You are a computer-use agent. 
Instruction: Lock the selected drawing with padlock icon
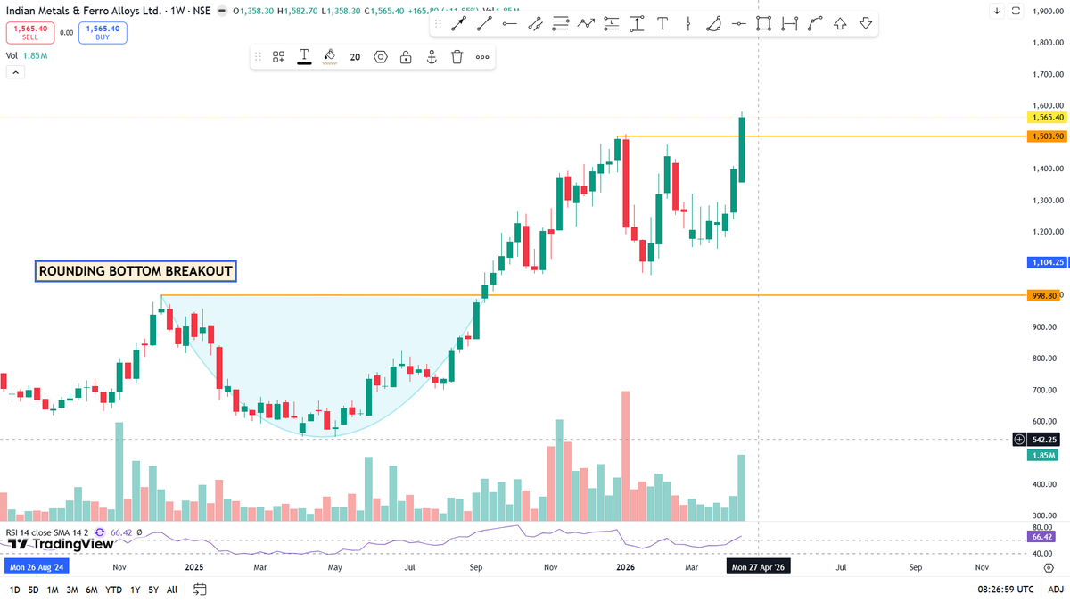406,56
